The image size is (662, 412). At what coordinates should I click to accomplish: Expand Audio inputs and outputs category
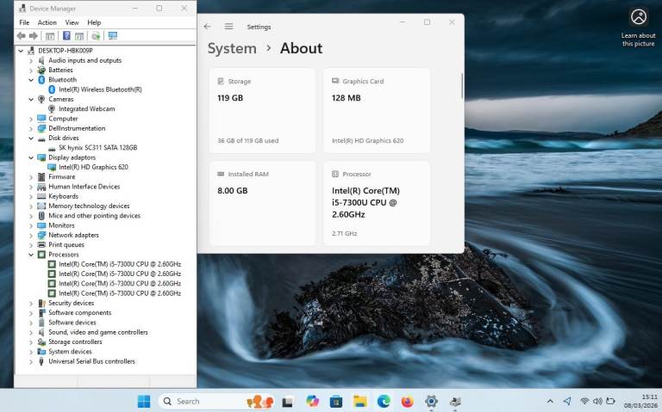coord(32,60)
